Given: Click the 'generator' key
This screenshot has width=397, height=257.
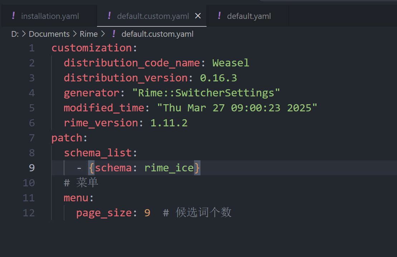Looking at the screenshot, I should (x=92, y=93).
